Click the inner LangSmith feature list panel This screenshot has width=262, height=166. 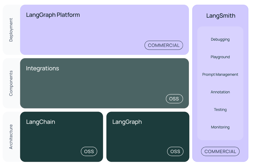coord(220,83)
